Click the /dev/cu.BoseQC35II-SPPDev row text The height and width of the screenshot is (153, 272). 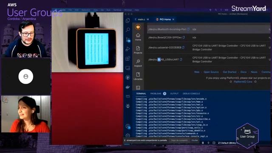[x=165, y=37]
